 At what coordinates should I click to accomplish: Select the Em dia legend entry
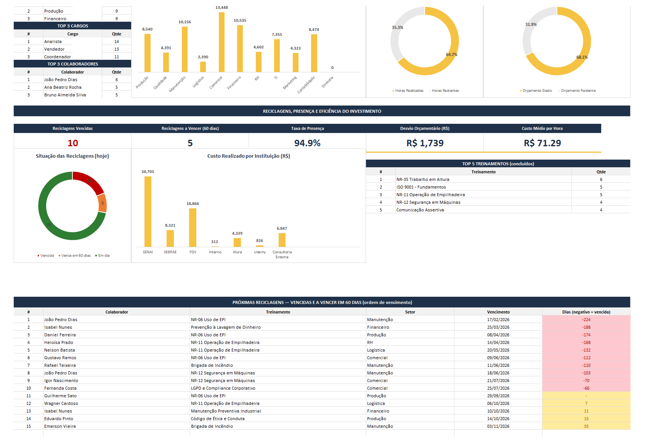tap(103, 256)
